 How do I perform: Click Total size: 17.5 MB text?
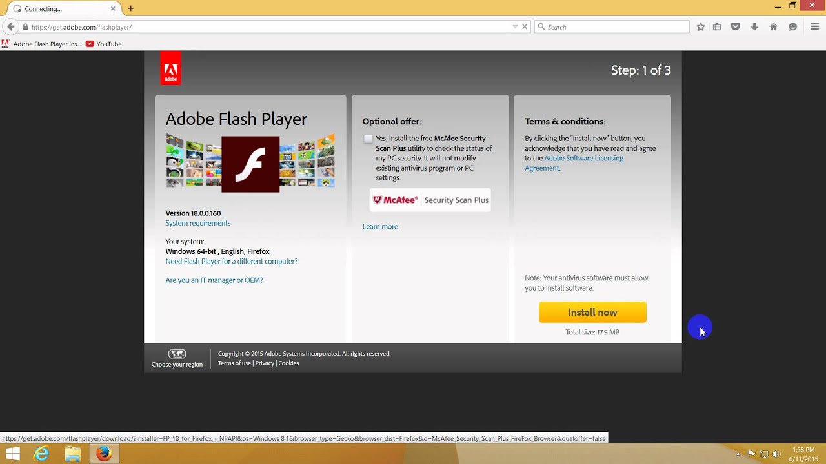click(592, 332)
